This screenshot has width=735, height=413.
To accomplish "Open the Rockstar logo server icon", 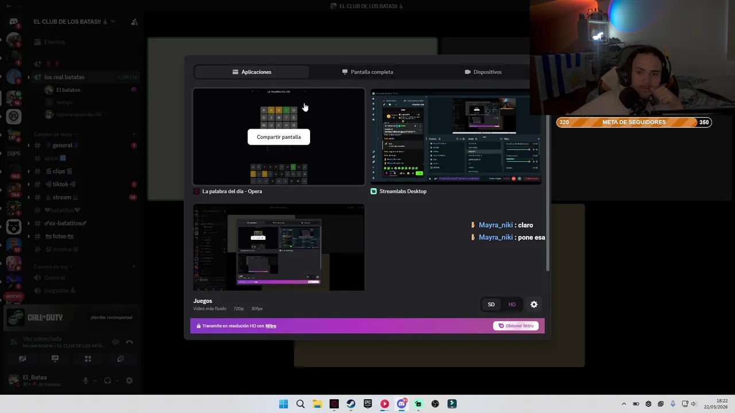I will (x=14, y=116).
